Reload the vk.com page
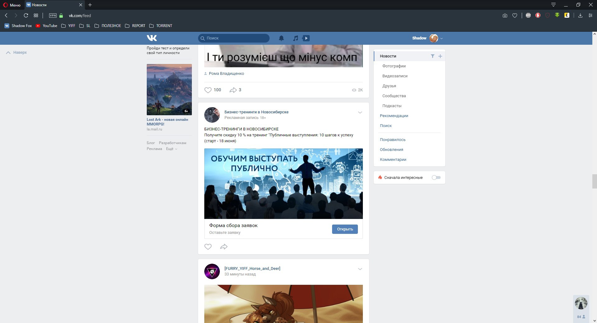 coord(26,15)
